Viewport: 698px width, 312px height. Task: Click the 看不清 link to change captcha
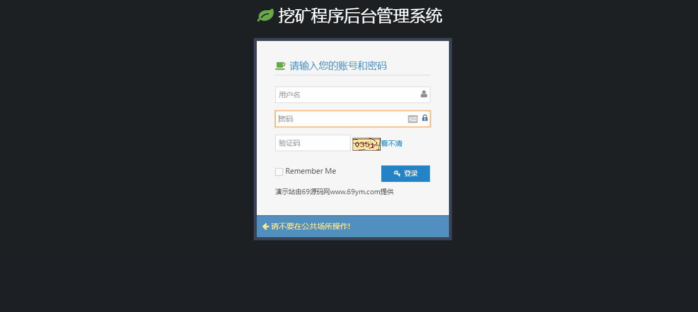click(x=392, y=143)
